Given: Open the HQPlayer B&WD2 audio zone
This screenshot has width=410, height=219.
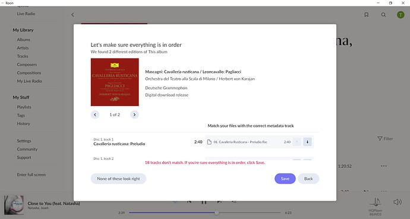Looking at the screenshot, I should (x=376, y=207).
